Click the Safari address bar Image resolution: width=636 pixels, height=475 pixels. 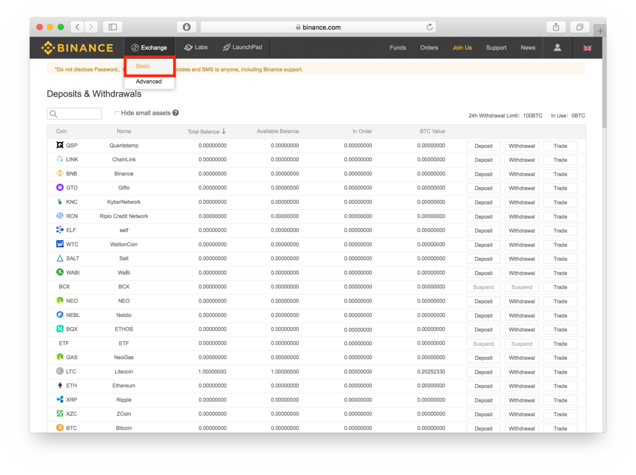point(318,27)
